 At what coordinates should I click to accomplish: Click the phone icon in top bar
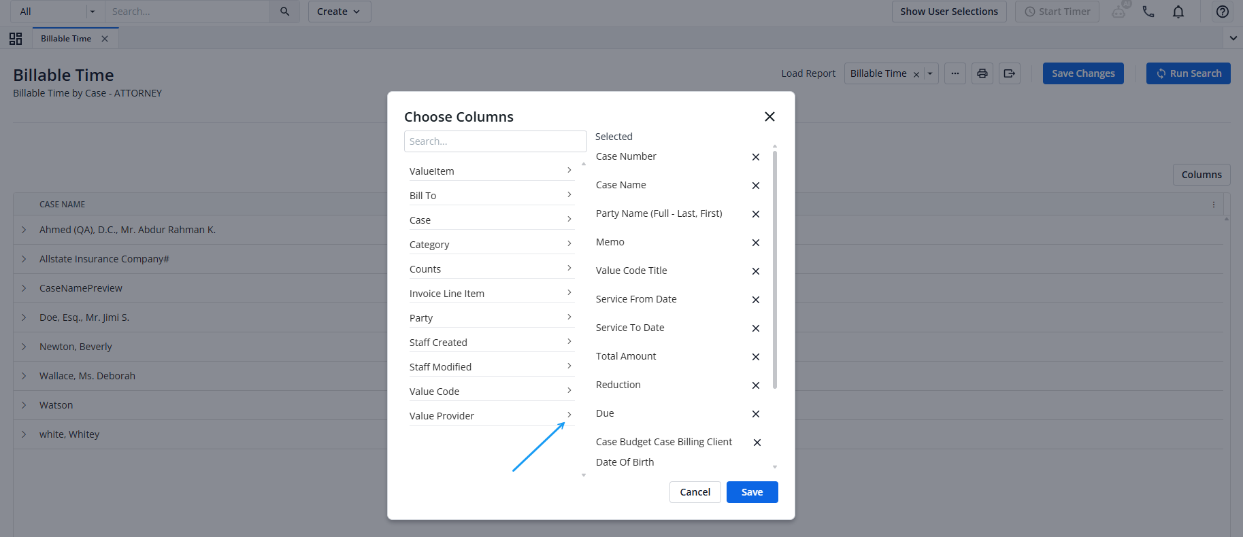tap(1148, 12)
